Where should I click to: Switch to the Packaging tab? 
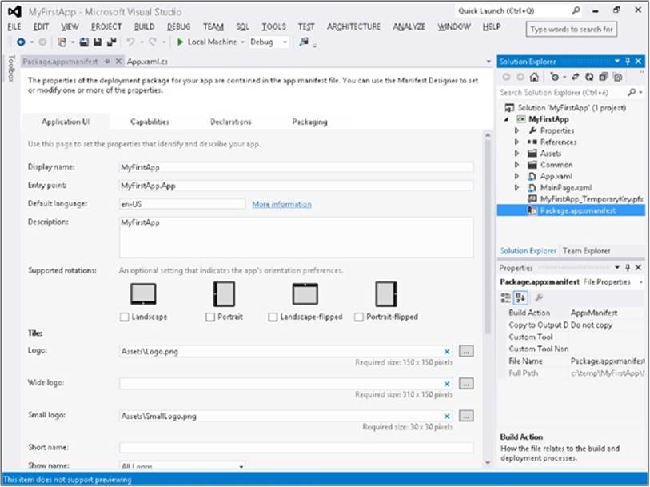click(x=309, y=122)
